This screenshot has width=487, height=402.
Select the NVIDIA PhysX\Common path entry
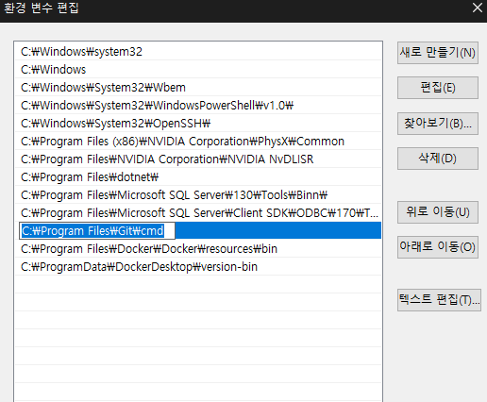[198, 141]
